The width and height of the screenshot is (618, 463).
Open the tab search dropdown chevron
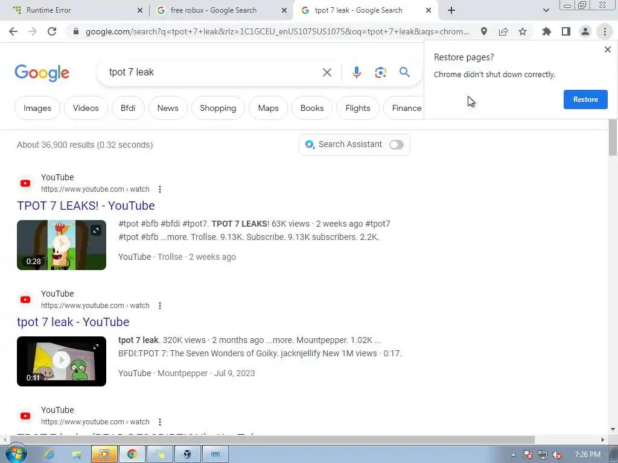tap(546, 10)
